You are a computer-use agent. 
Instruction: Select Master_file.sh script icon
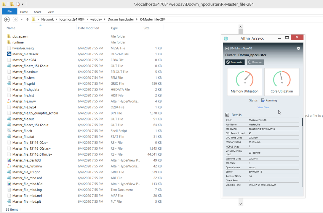(x=9, y=130)
